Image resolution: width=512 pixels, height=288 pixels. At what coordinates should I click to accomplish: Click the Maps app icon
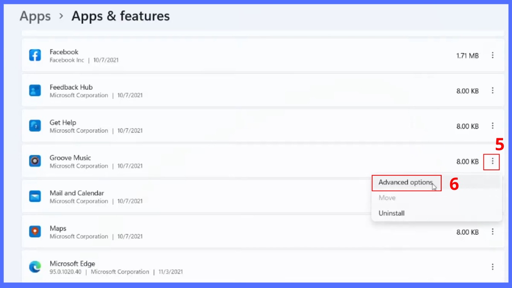35,232
